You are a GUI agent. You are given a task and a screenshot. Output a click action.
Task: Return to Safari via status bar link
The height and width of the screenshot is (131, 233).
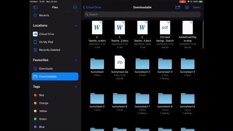tap(34, 1)
